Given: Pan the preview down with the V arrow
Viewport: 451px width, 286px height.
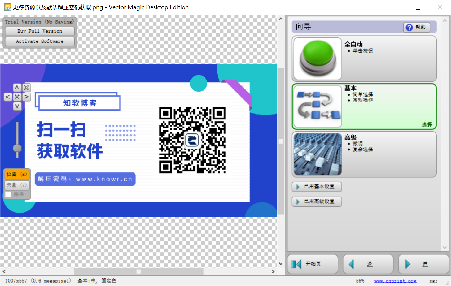Looking at the screenshot, I should (17, 106).
